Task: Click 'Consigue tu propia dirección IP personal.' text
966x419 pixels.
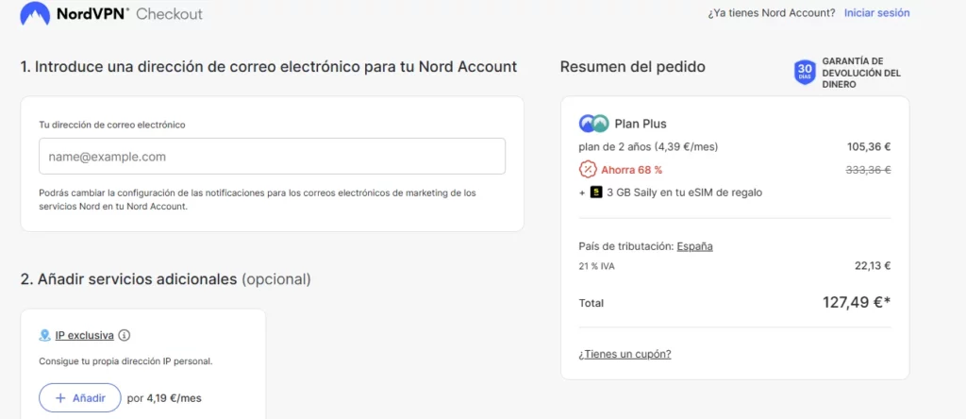Action: pyautogui.click(x=125, y=361)
